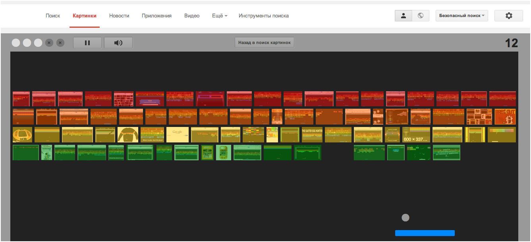Click the third life circle indicator
Image resolution: width=531 pixels, height=242 pixels.
[x=38, y=42]
